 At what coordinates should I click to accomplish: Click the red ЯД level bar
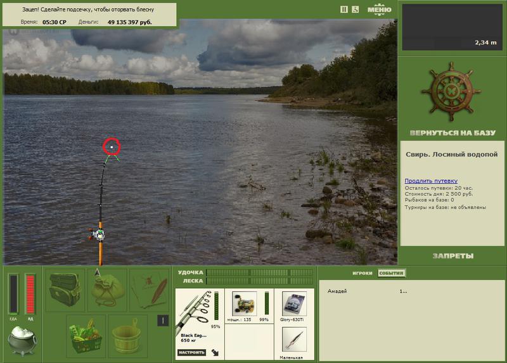[x=30, y=294]
